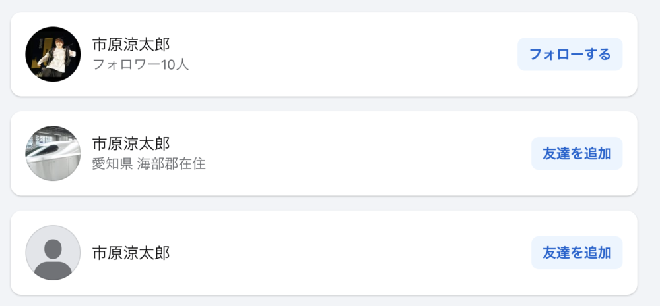Click the フォロワー10人 follower count text

(x=141, y=64)
